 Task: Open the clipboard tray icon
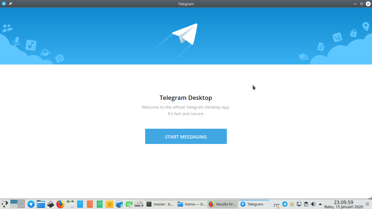306,204
